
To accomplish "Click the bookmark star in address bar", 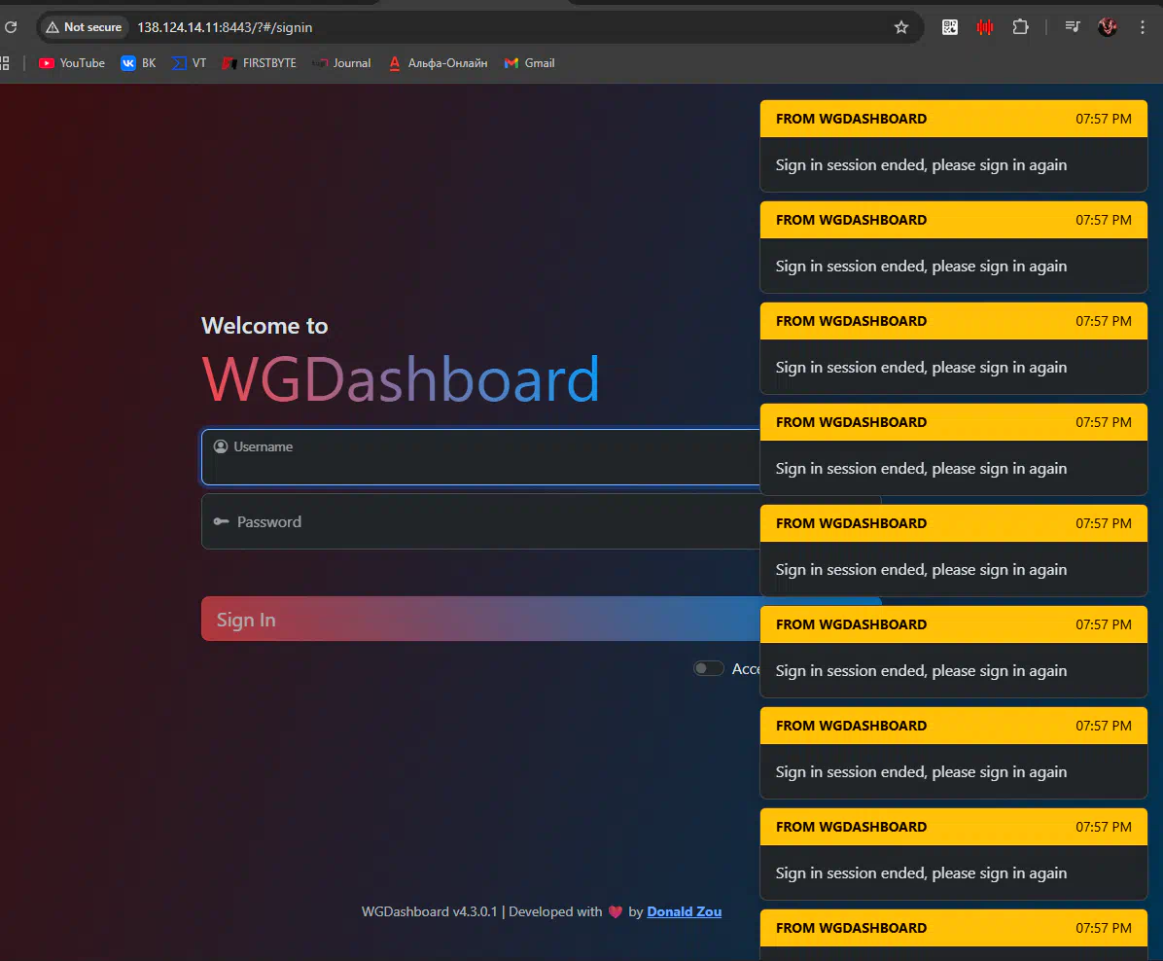I will point(900,27).
